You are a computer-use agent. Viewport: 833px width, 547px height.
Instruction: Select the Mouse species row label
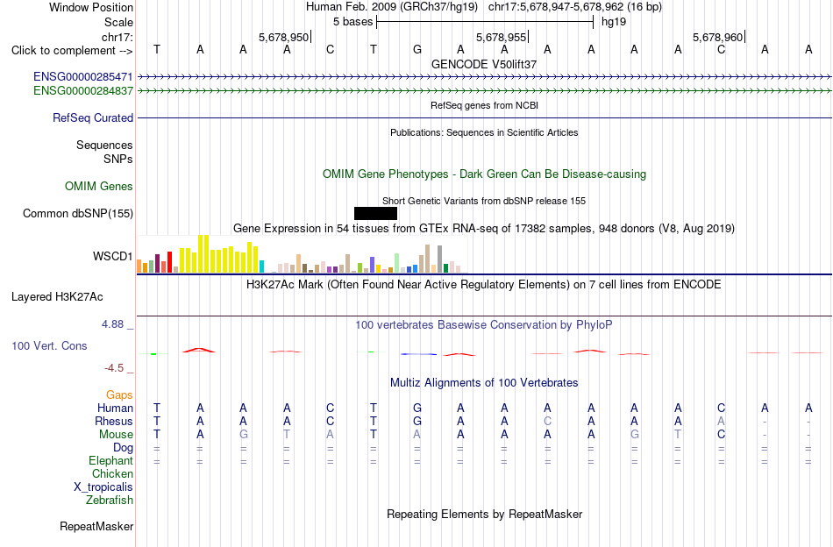coord(116,435)
